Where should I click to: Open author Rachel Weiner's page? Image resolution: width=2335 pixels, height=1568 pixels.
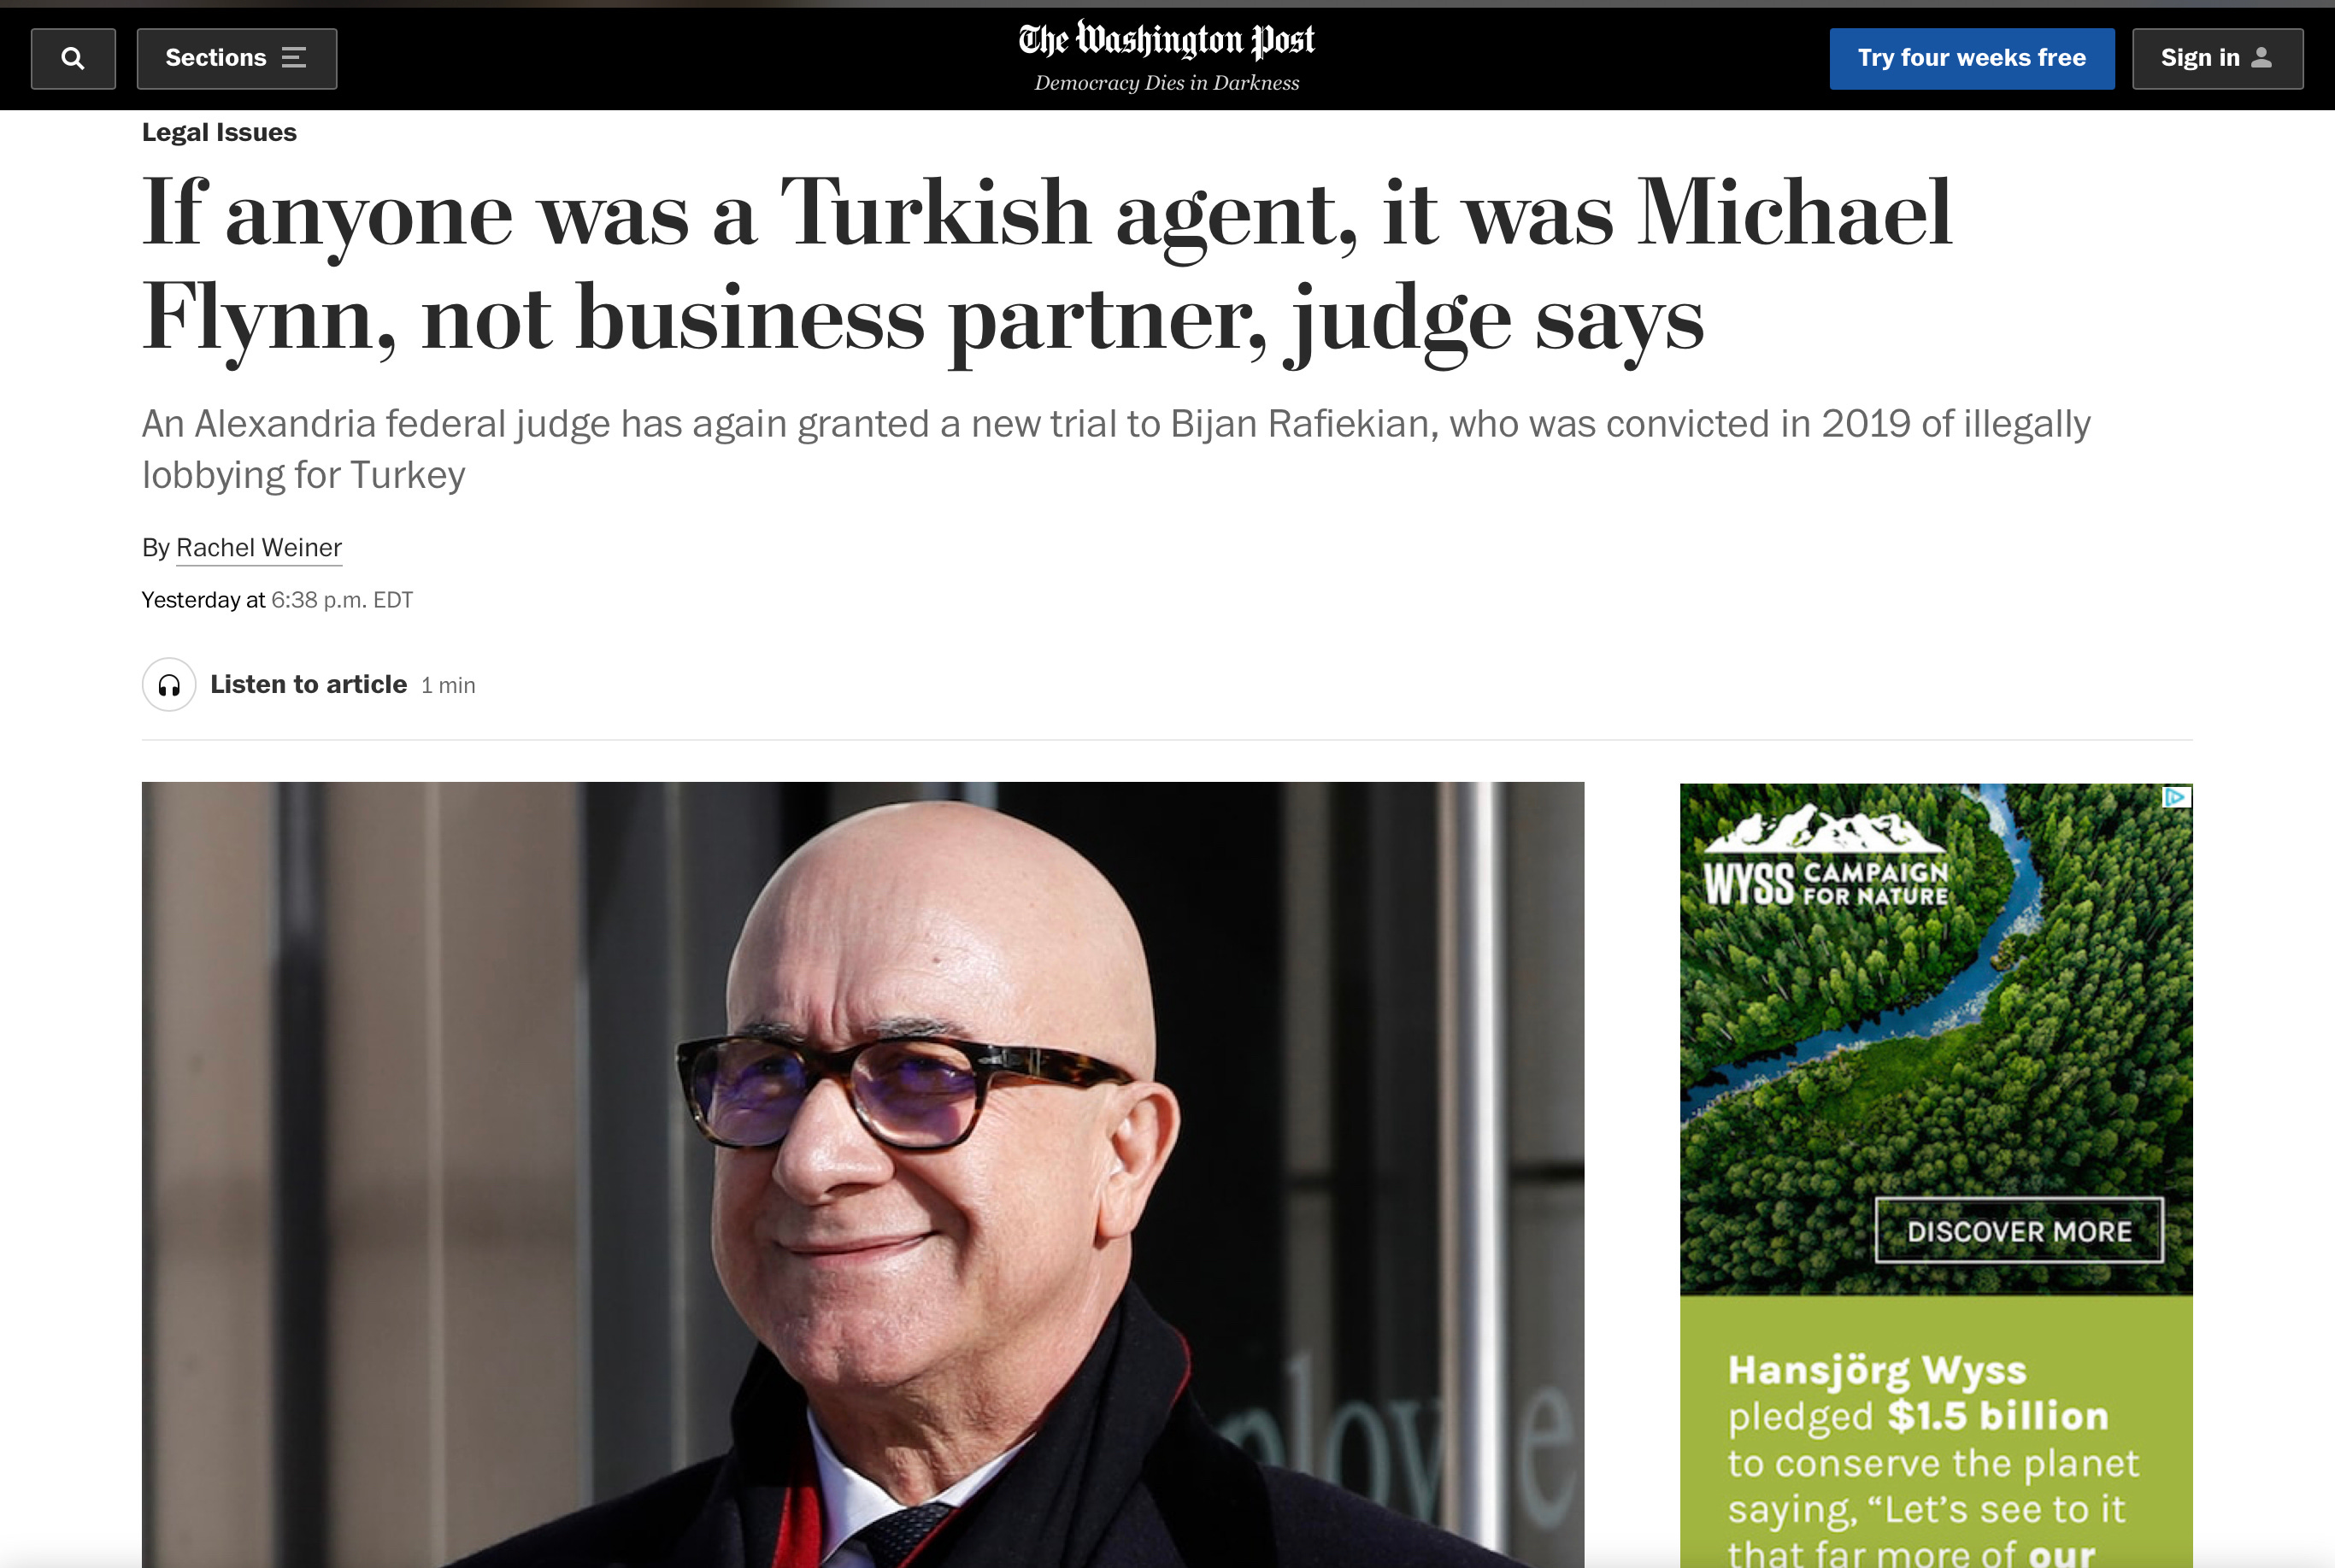pyautogui.click(x=259, y=548)
